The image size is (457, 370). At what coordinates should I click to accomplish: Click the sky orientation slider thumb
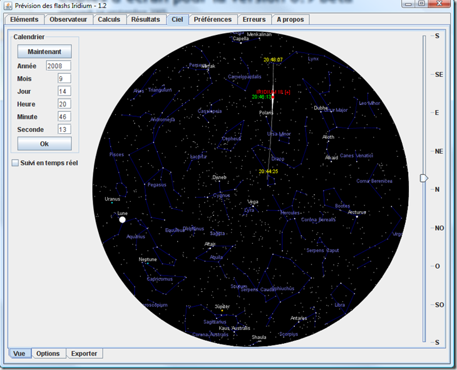click(424, 178)
